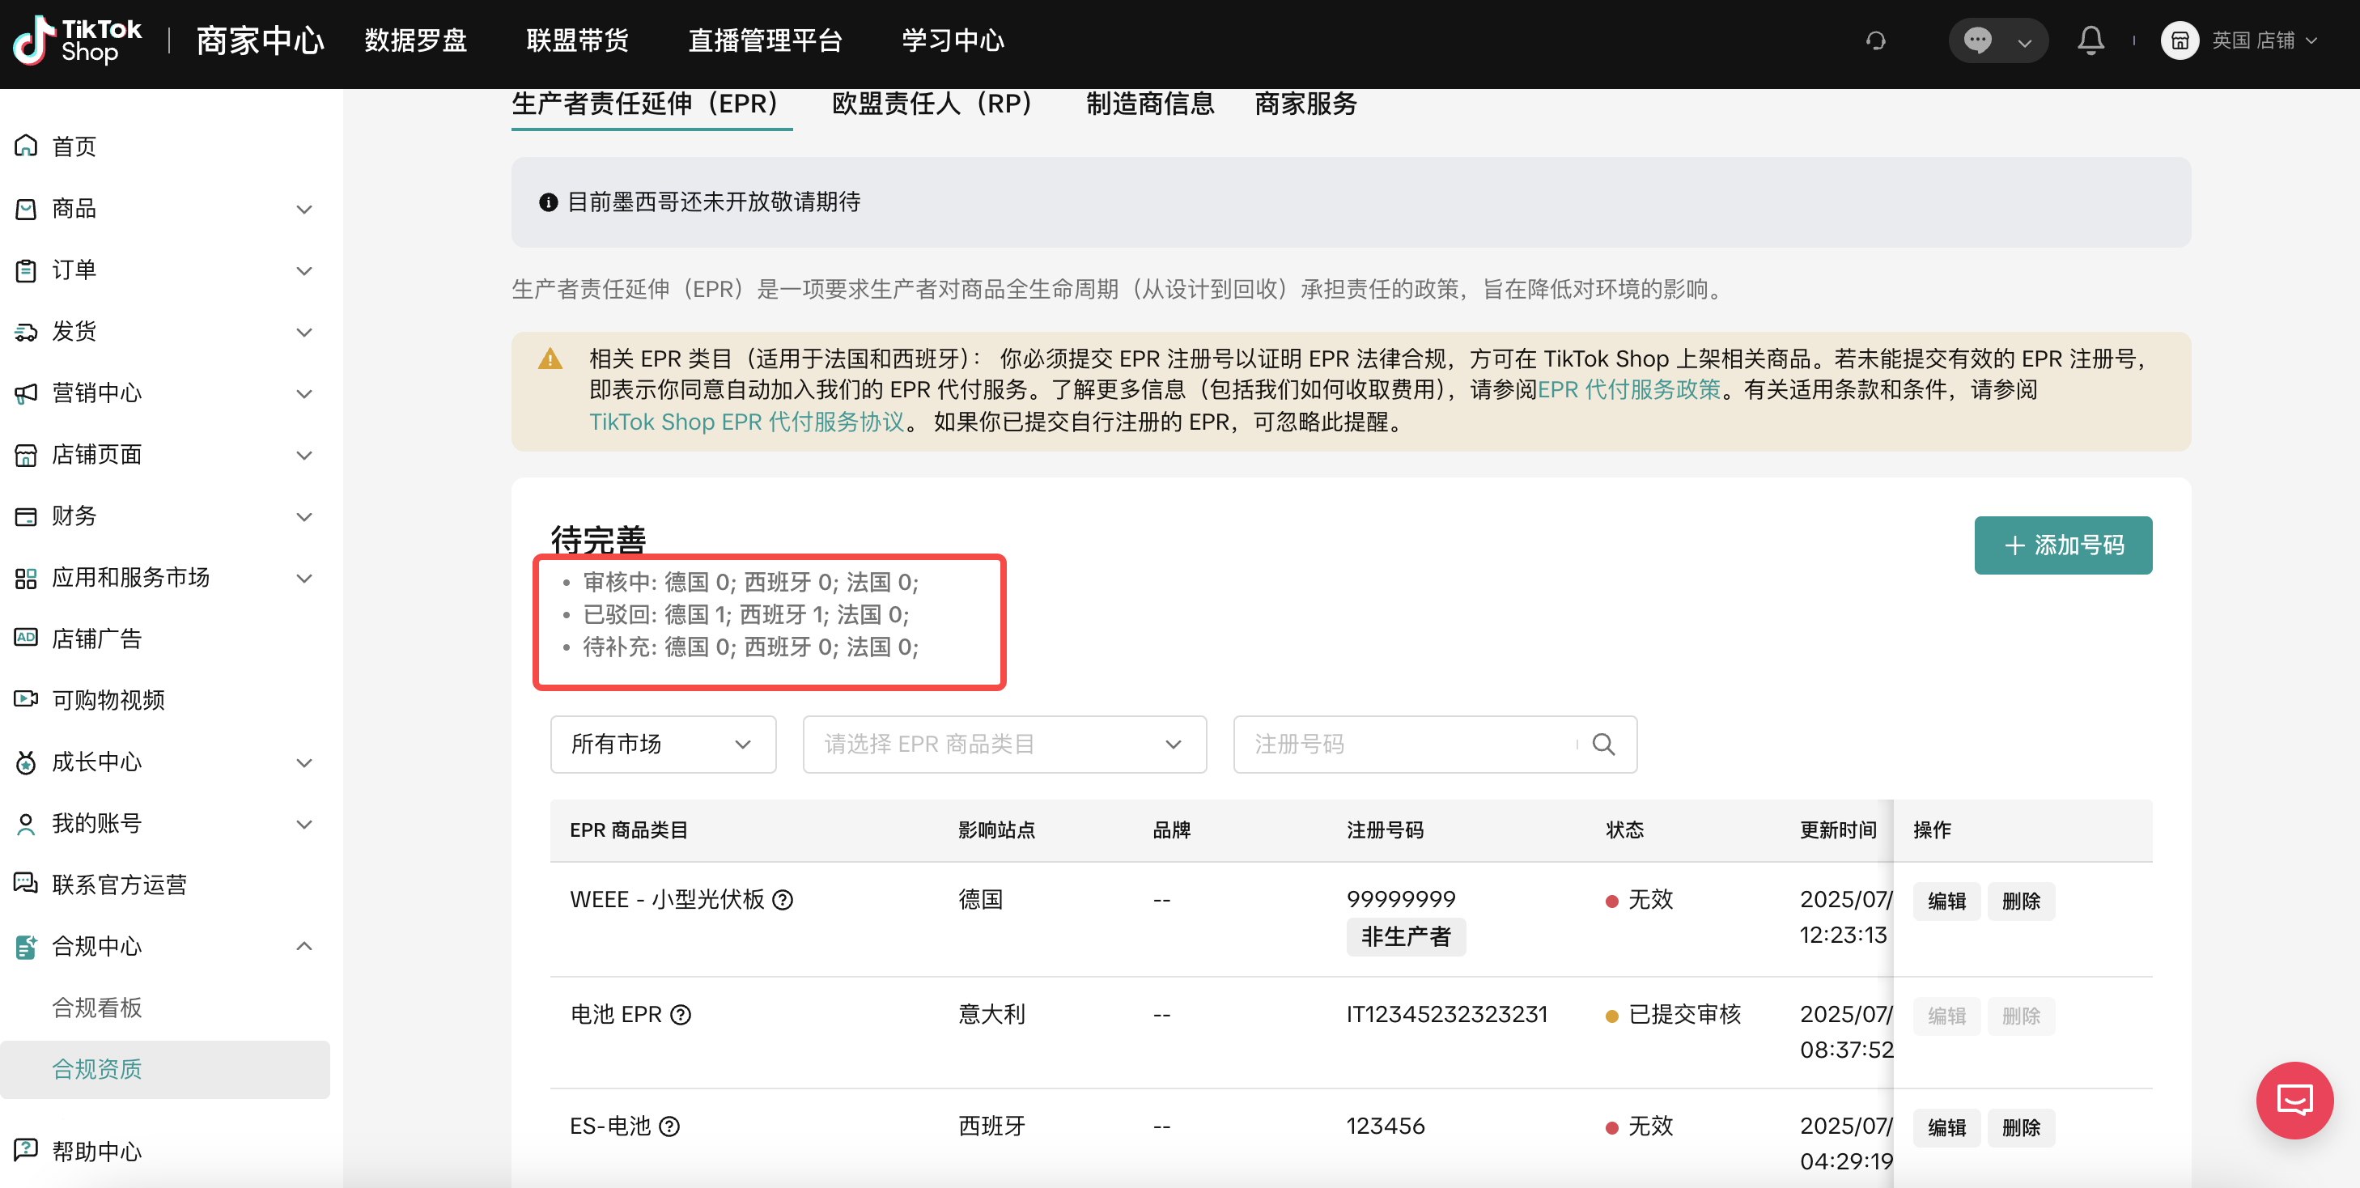Screen dimensions: 2360x1188
Task: Open the EPR 代付服务政策 link
Action: pyautogui.click(x=1629, y=389)
